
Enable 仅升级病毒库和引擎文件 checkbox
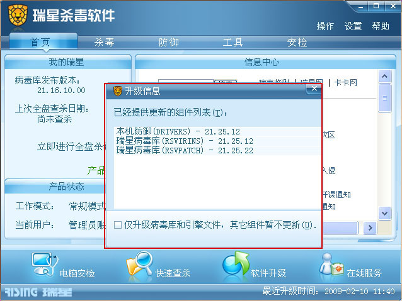coord(118,225)
